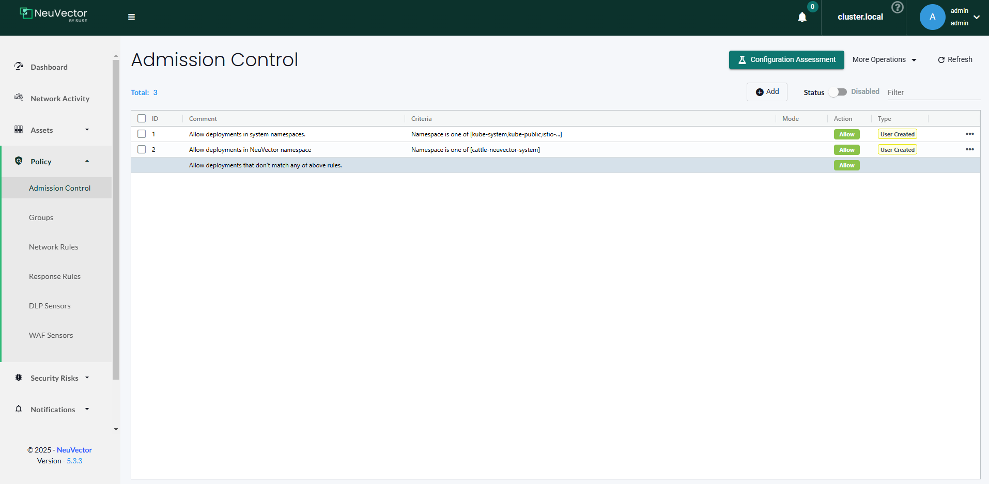Screen dimensions: 989x484
Task: Click into the Filter input field
Action: click(933, 92)
